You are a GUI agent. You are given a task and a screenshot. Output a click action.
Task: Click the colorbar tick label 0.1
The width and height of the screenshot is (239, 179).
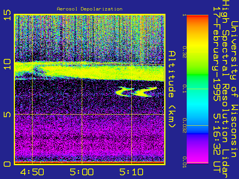point(184,89)
